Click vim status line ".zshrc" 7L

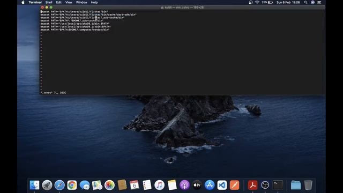coord(53,93)
